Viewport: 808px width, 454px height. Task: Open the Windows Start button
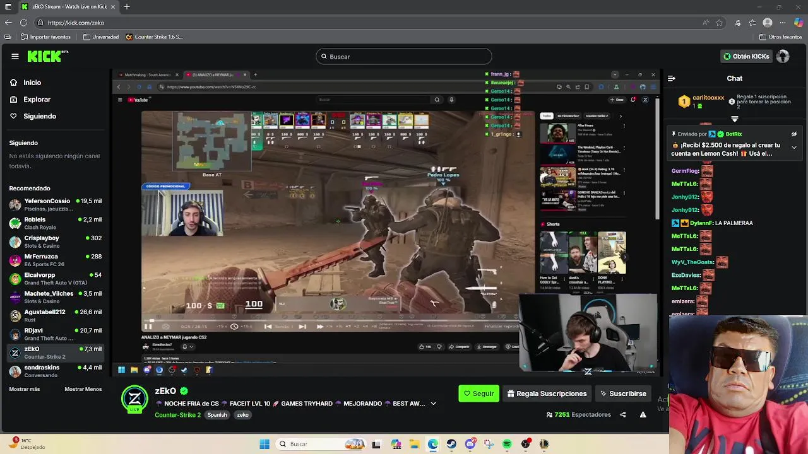pos(264,444)
